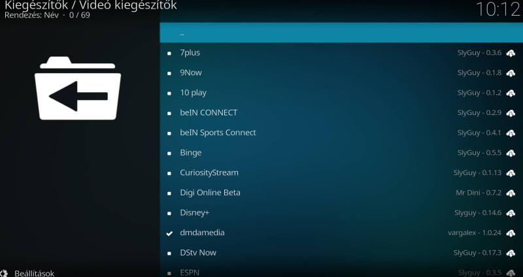This screenshot has height=277, width=523.
Task: Click the Kiegészítők / Videó kiegészítők breadcrumb title
Action: 90,5
